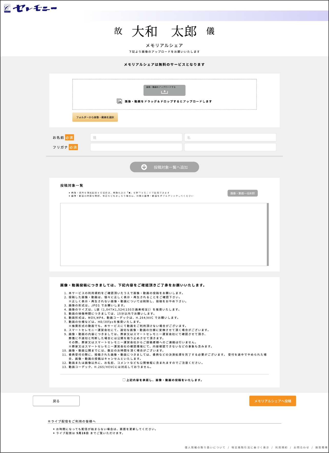
Task: Choose フォルダーから画像・動画を選択 button
Action: [x=95, y=117]
